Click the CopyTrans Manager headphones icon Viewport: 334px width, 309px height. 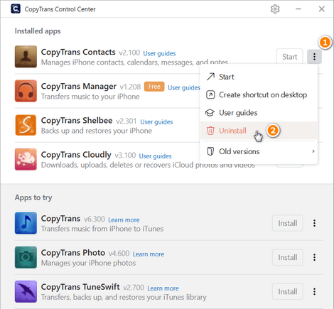pos(26,91)
